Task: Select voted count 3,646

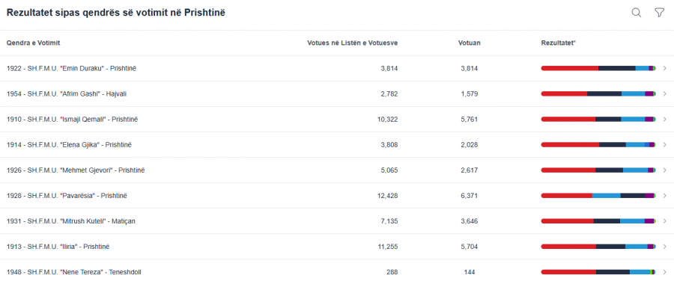Action: click(470, 221)
